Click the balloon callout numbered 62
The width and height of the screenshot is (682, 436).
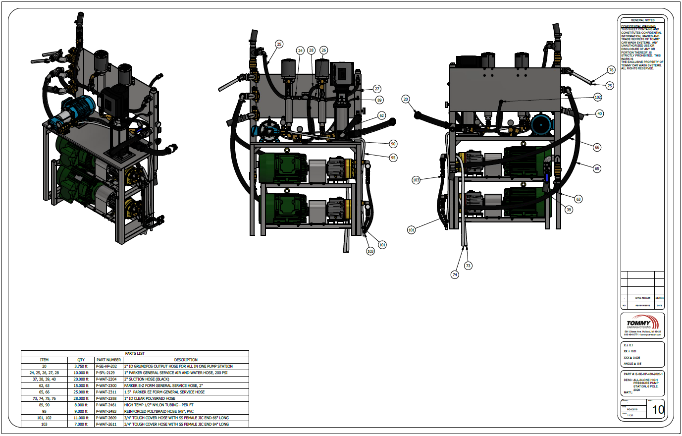pos(381,115)
